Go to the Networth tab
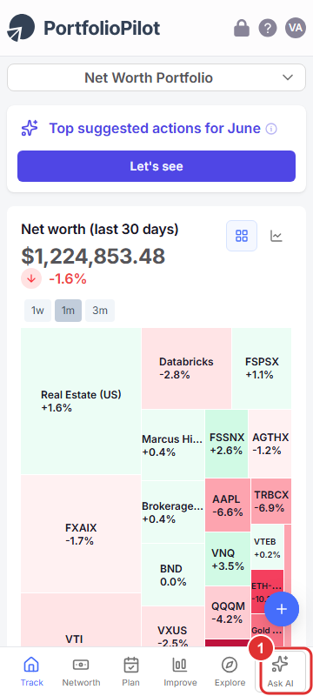The image size is (313, 696). [x=81, y=672]
